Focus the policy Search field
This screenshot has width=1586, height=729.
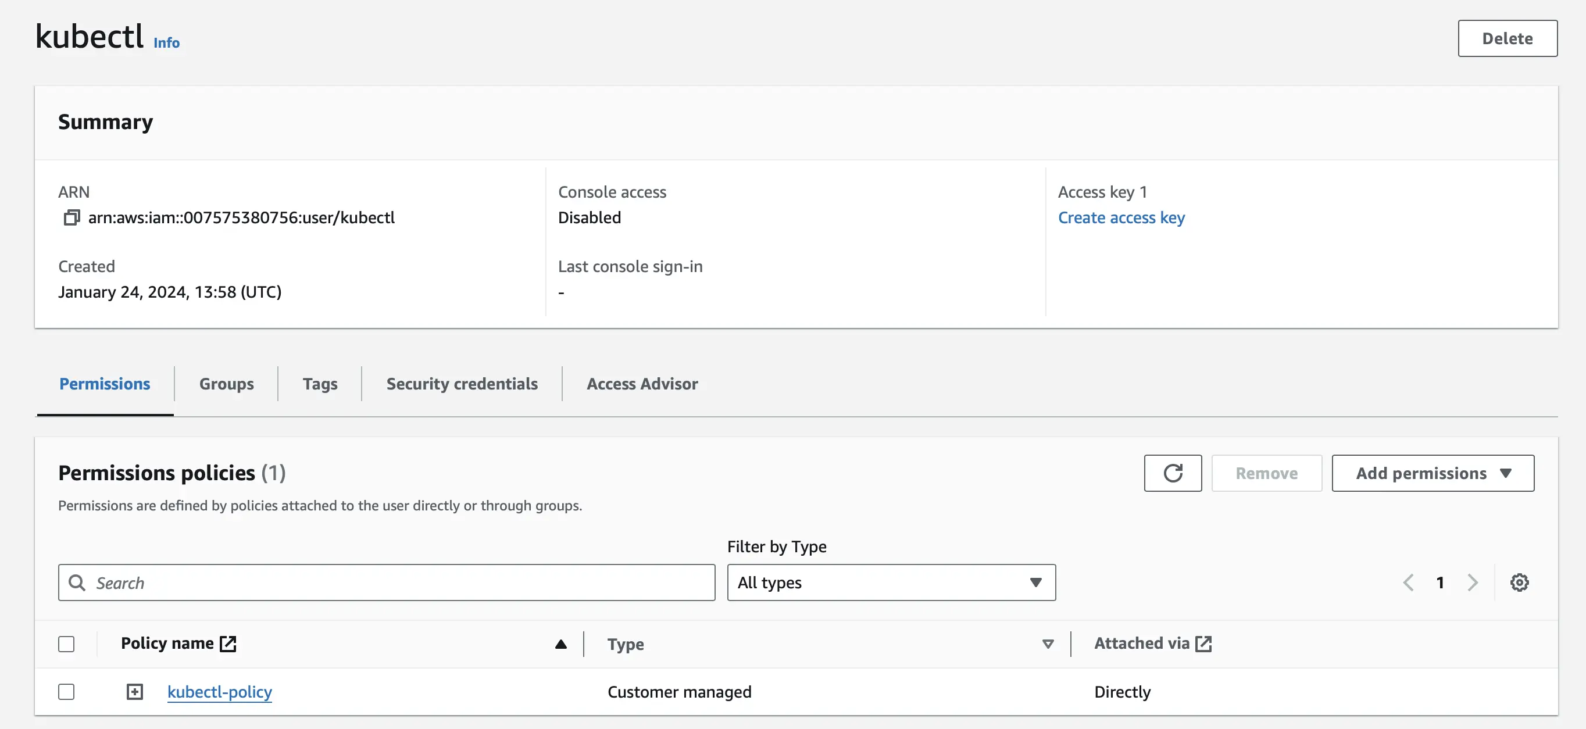387,583
